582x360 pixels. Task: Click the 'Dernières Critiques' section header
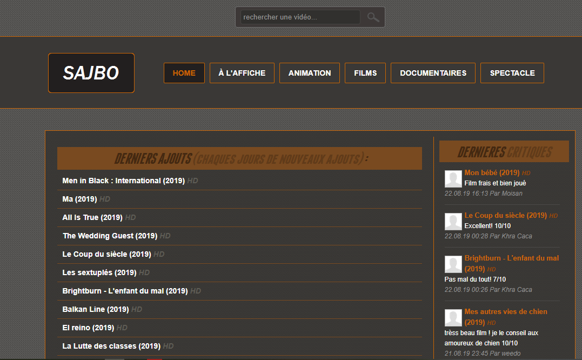coord(504,151)
